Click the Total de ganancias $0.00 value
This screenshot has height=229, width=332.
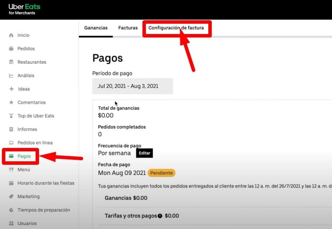[106, 115]
